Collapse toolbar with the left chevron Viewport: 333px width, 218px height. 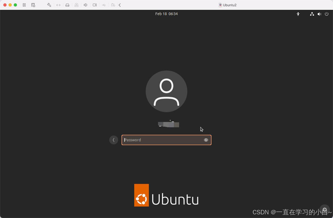point(120,5)
